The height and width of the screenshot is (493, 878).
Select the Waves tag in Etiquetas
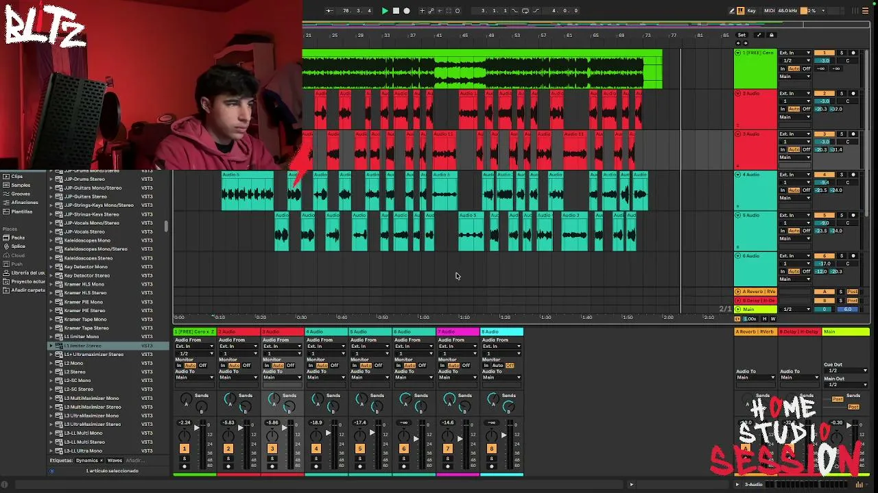pos(115,461)
